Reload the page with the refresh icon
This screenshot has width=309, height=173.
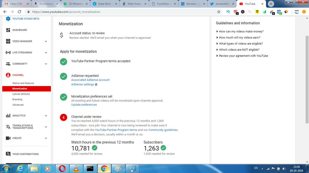point(19,12)
